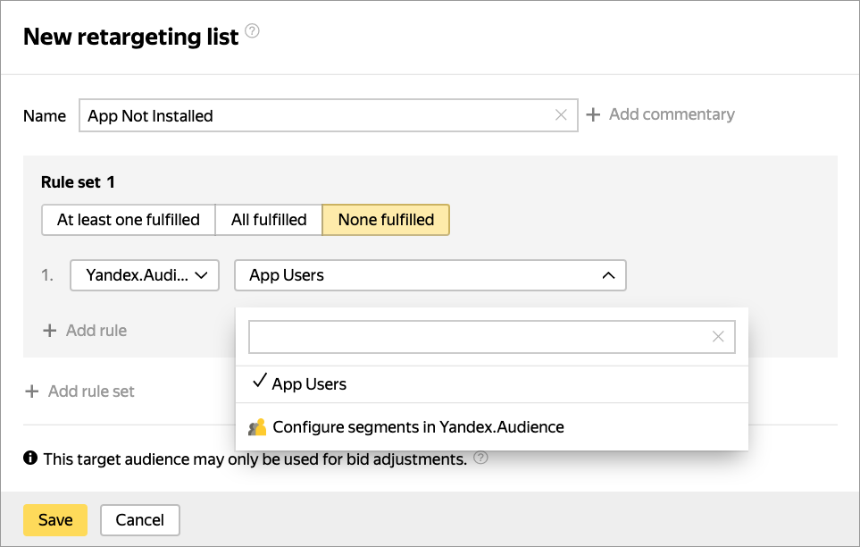Click the plus icon beside Add rule set

(32, 391)
